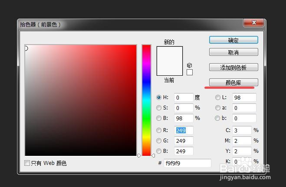The width and height of the screenshot is (286, 187).
Task: Click the Y yellow percentage field
Action: [242, 151]
